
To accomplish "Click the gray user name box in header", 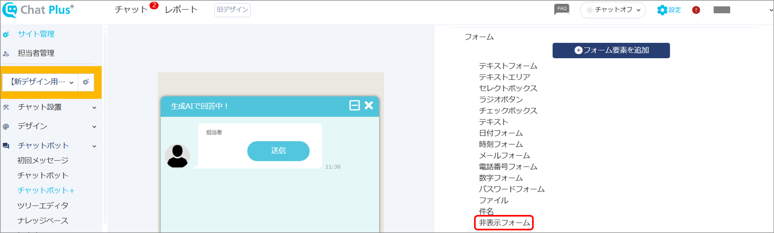I will coord(722,10).
